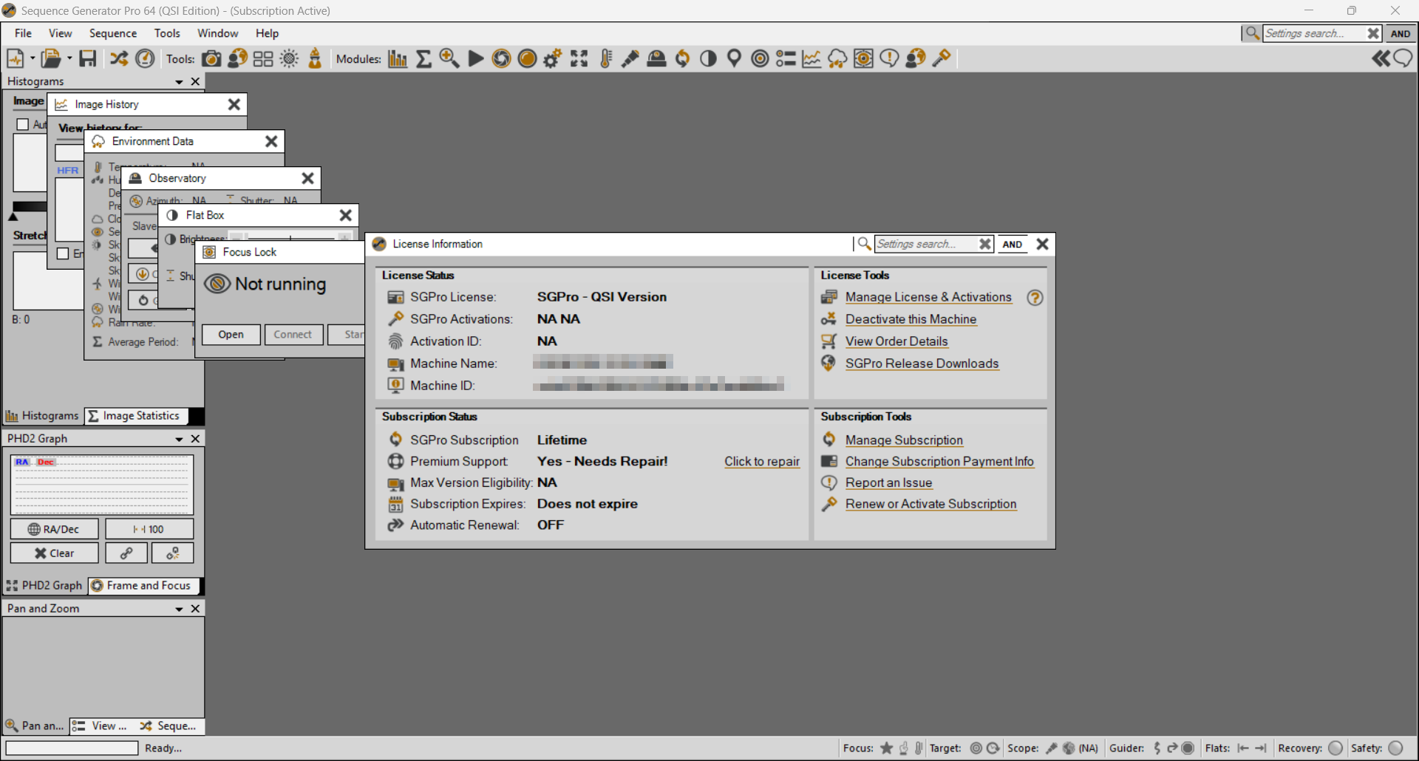The width and height of the screenshot is (1419, 761).
Task: Click the help question icon in License Tools
Action: coord(1035,298)
